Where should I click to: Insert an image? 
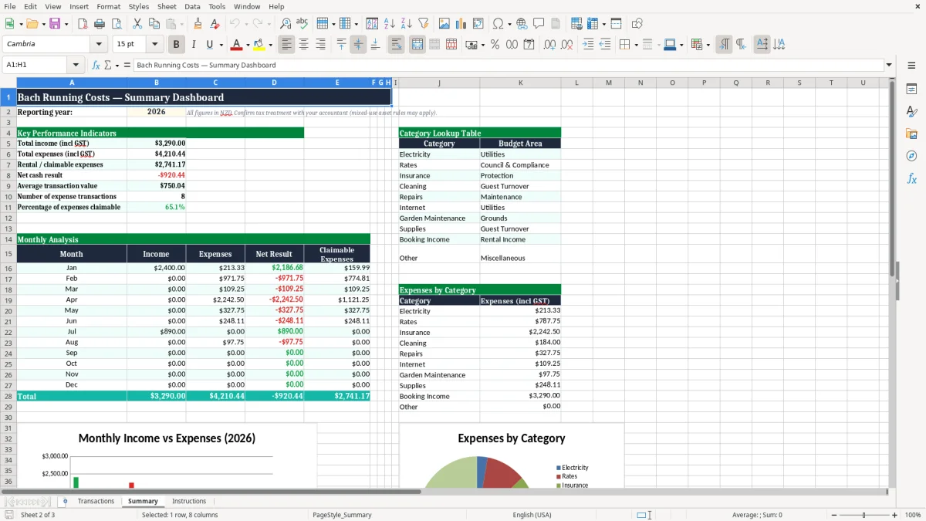click(444, 24)
